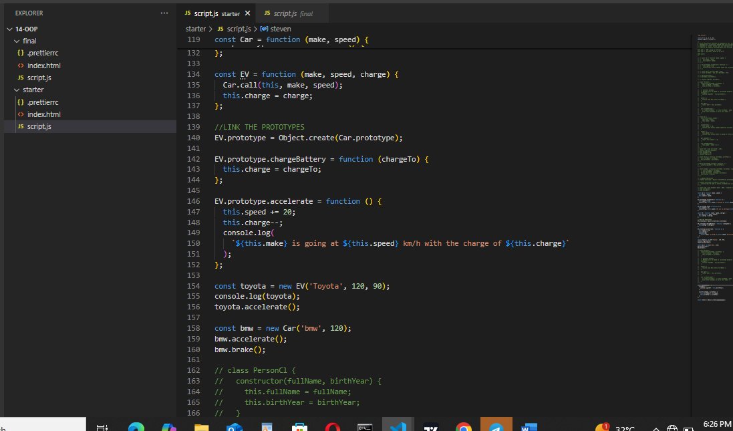
Task: Place cursor on 'Car.call(this, make, speed);'
Action: tap(283, 85)
